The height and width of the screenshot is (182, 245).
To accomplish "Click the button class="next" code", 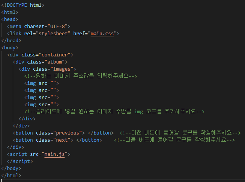I will pos(57,140).
